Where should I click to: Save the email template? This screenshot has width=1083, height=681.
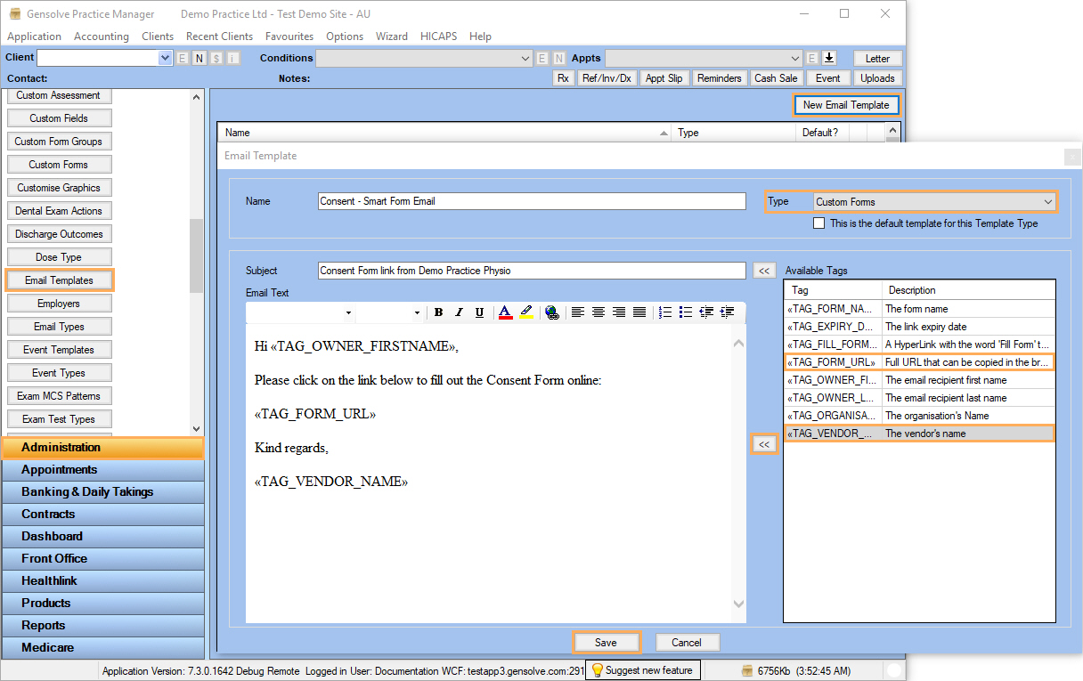point(606,643)
